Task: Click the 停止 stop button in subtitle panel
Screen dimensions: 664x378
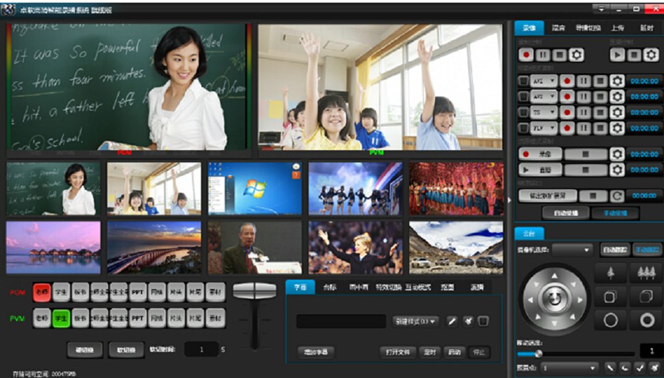Action: [479, 352]
